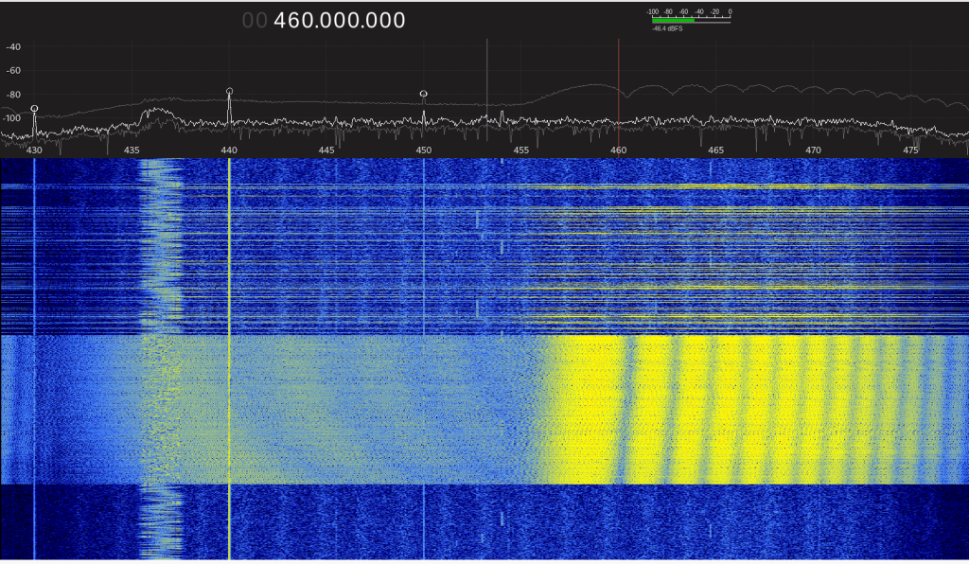
Task: Click the -80 dB scale label on spectrum
Action: tap(13, 95)
